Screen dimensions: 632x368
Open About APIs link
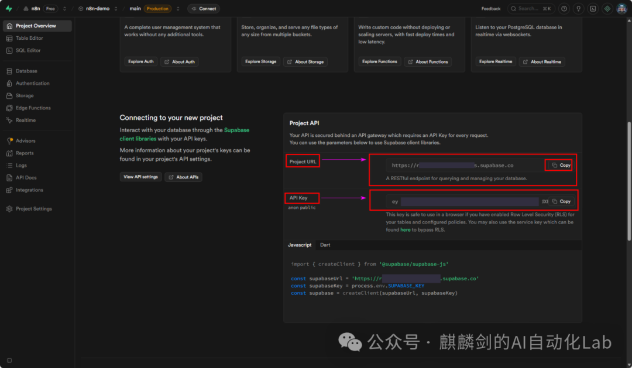183,177
